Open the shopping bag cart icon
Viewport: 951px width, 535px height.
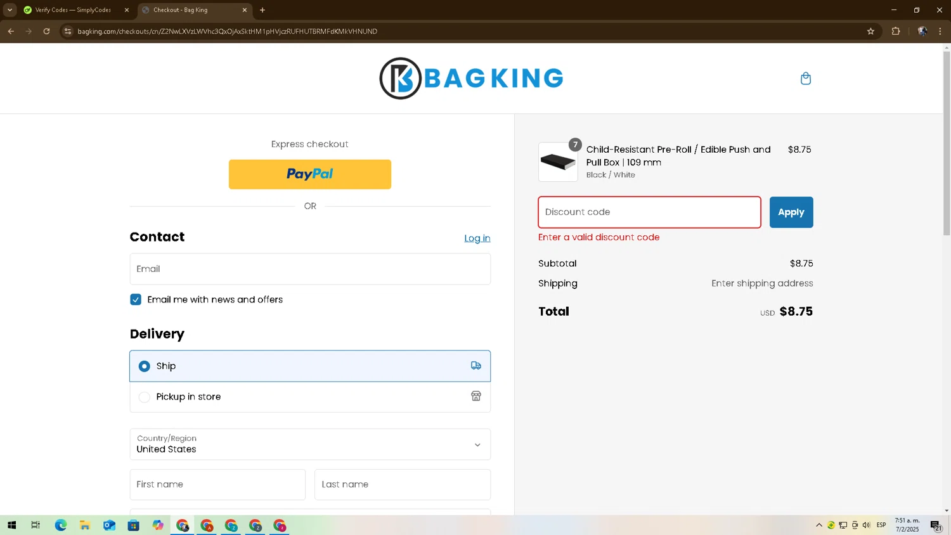pos(806,78)
